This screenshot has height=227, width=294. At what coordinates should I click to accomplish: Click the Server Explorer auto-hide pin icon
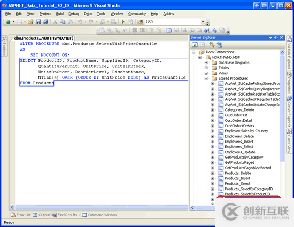[x=276, y=37]
